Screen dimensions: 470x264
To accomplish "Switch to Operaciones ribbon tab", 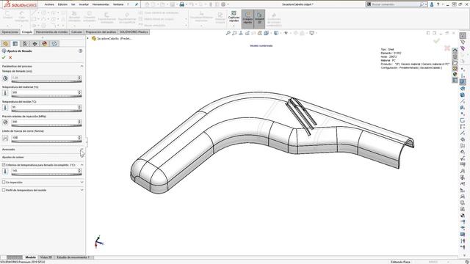I will [10, 32].
